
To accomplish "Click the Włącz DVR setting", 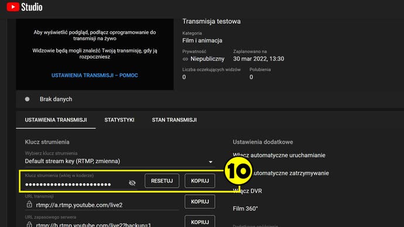I will [247, 191].
